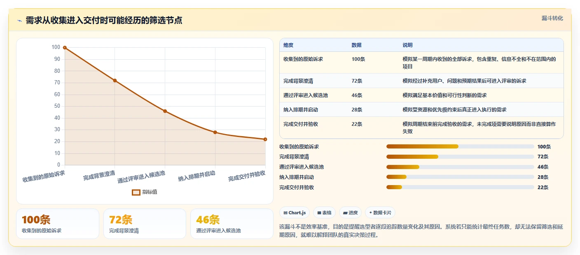Click the 数据 column header
580x255 pixels.
(356, 45)
